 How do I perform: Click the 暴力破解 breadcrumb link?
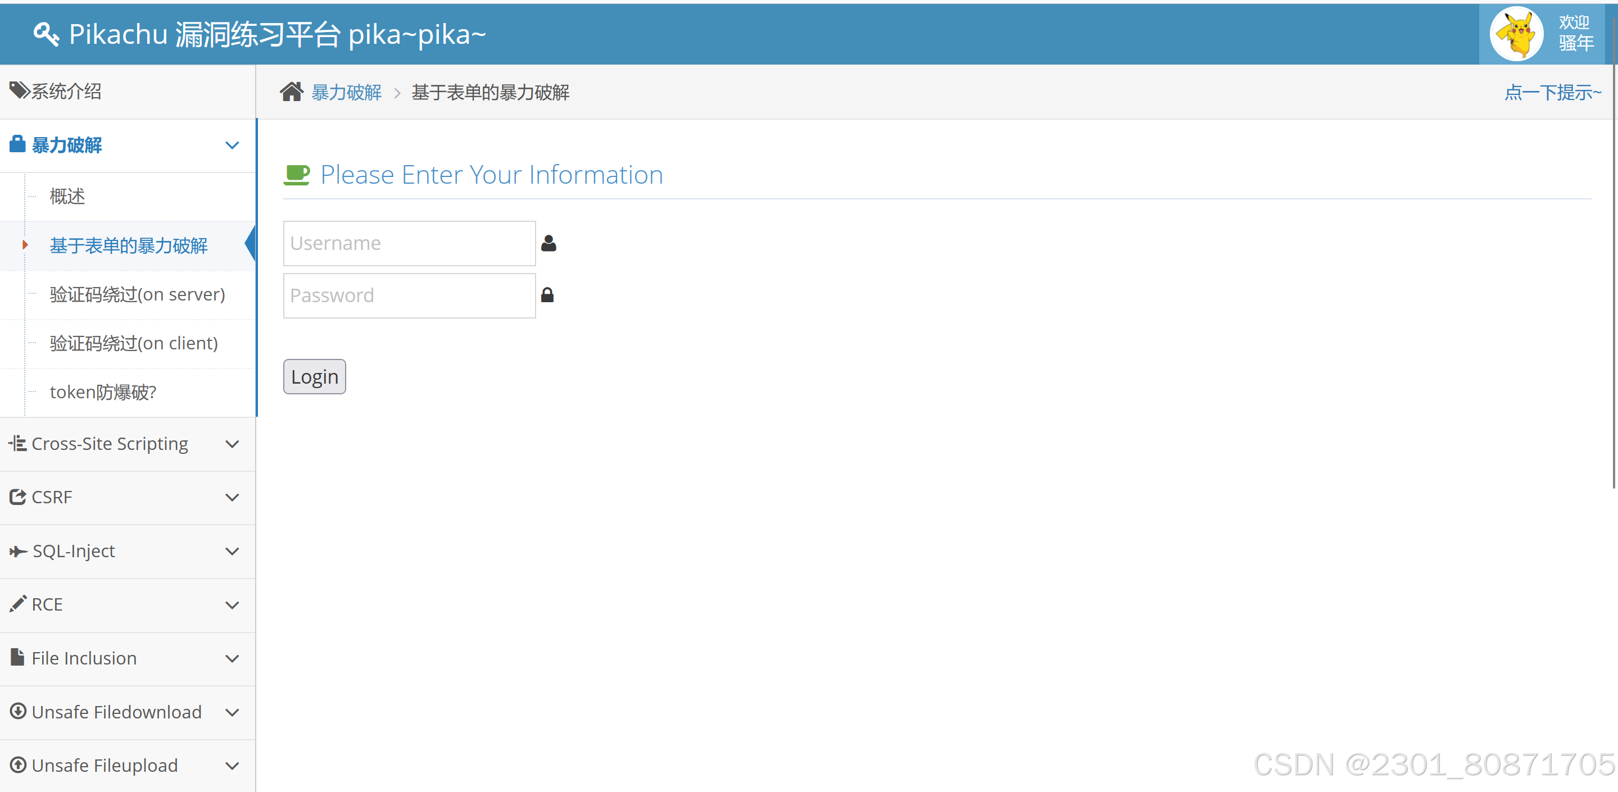click(x=346, y=93)
